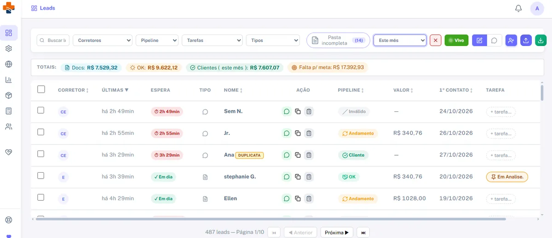Image resolution: width=552 pixels, height=238 pixels.
Task: Open globe icon in sidebar
Action: (x=9, y=64)
